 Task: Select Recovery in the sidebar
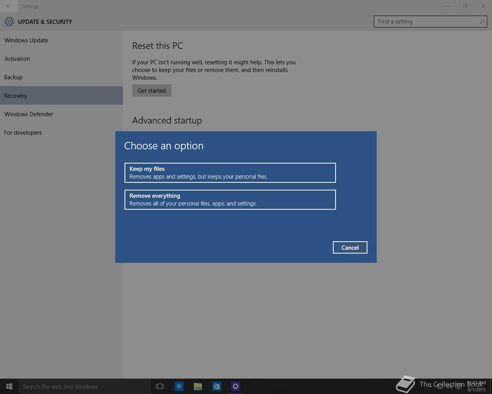tap(61, 96)
